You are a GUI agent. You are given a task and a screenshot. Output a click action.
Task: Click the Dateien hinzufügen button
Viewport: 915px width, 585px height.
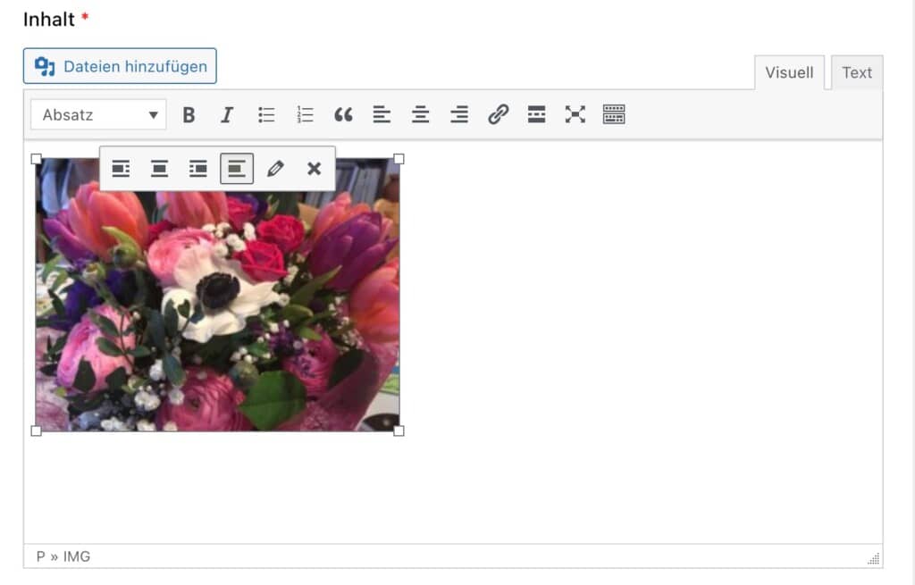pos(120,66)
